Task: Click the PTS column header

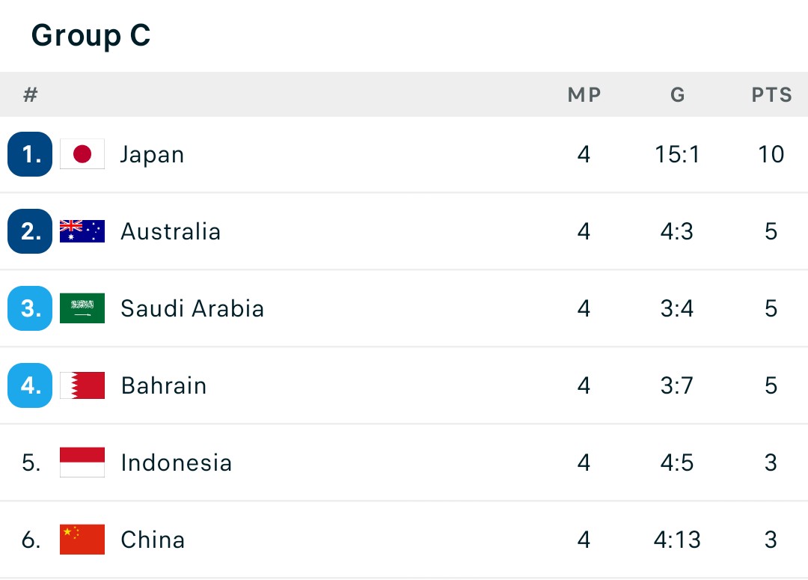Action: (771, 95)
